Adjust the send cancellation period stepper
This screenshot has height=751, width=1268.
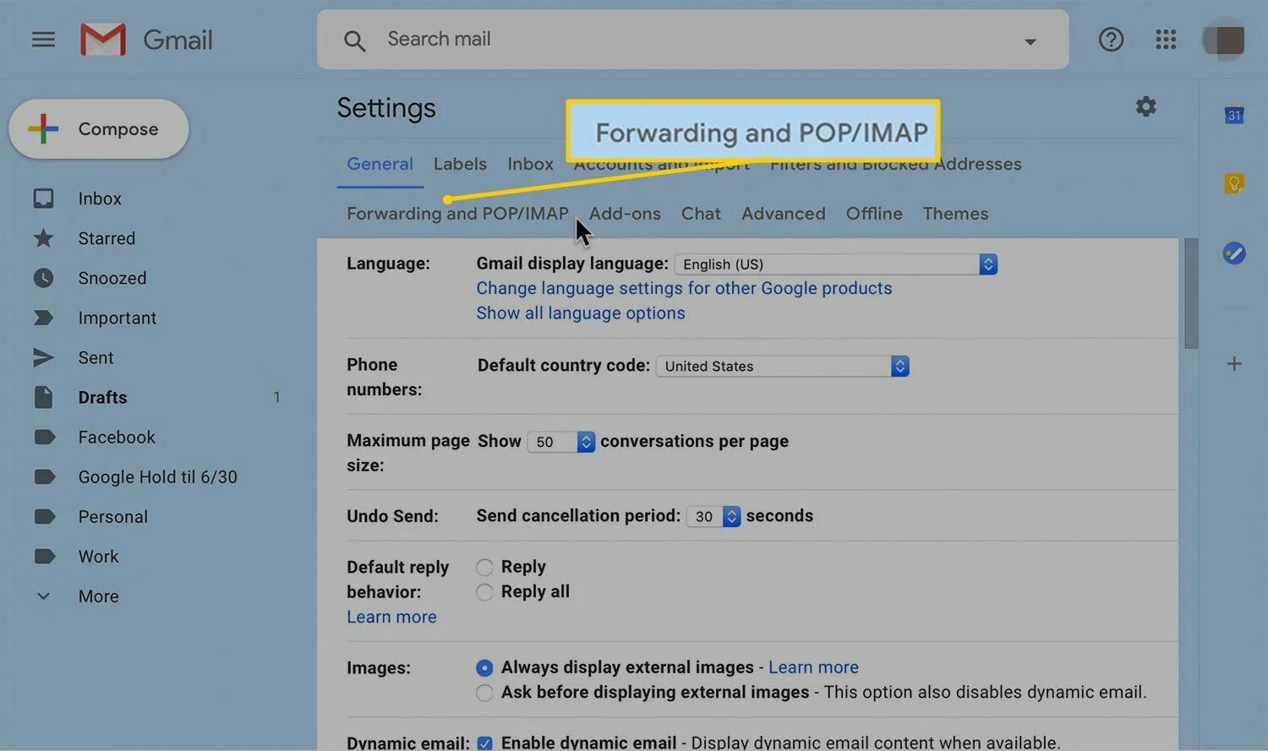coord(730,515)
